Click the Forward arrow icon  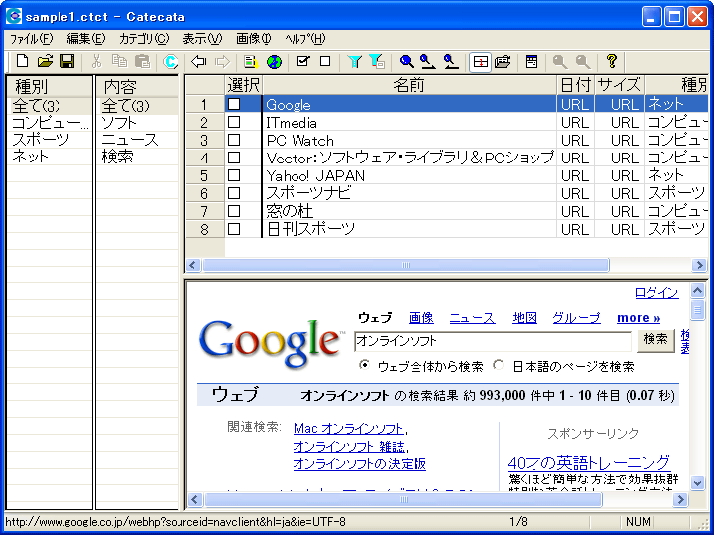coord(222,61)
